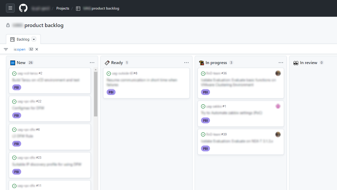The height and width of the screenshot is (190, 337).
Task: Click the filter icon left of the filter bar
Action: click(6, 49)
